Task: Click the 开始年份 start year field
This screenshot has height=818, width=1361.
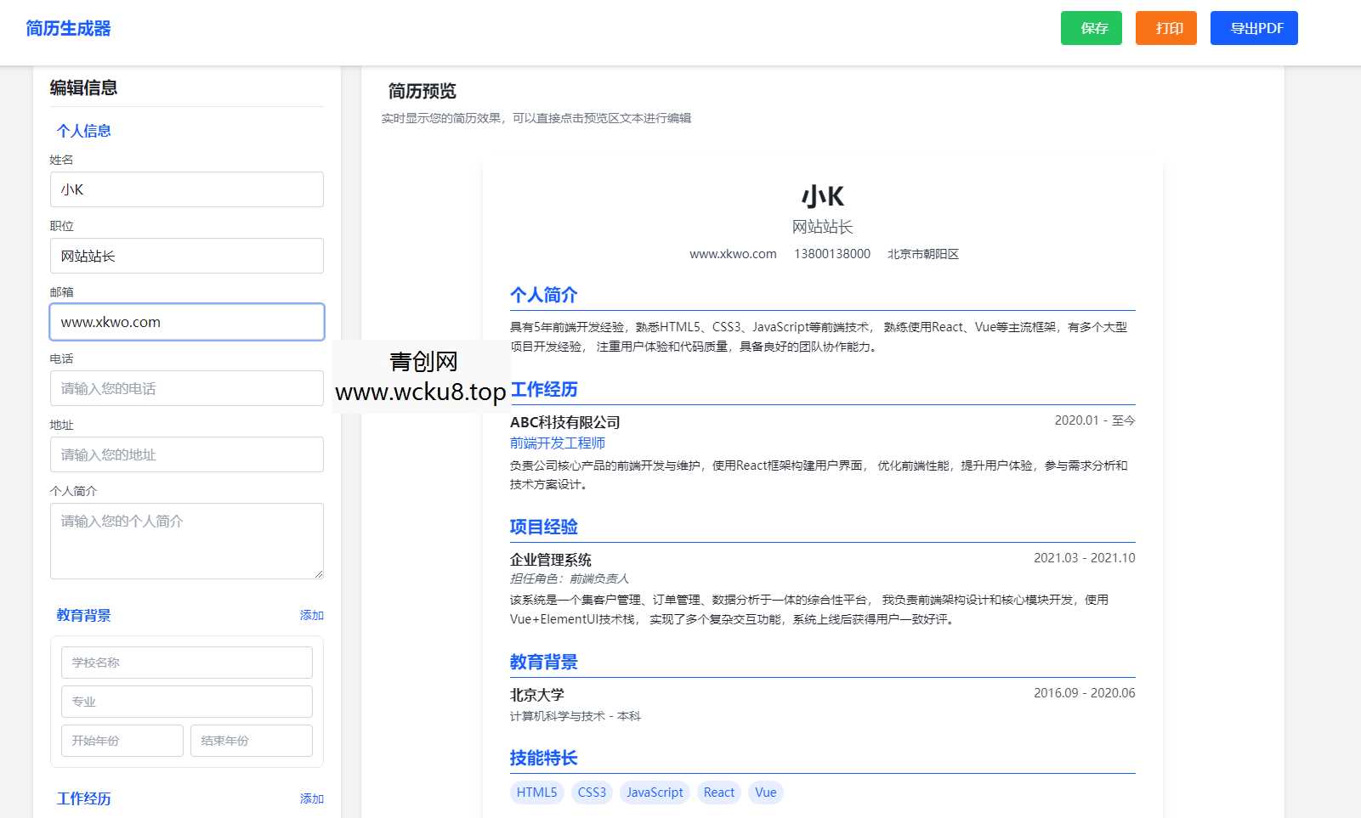Action: click(122, 740)
